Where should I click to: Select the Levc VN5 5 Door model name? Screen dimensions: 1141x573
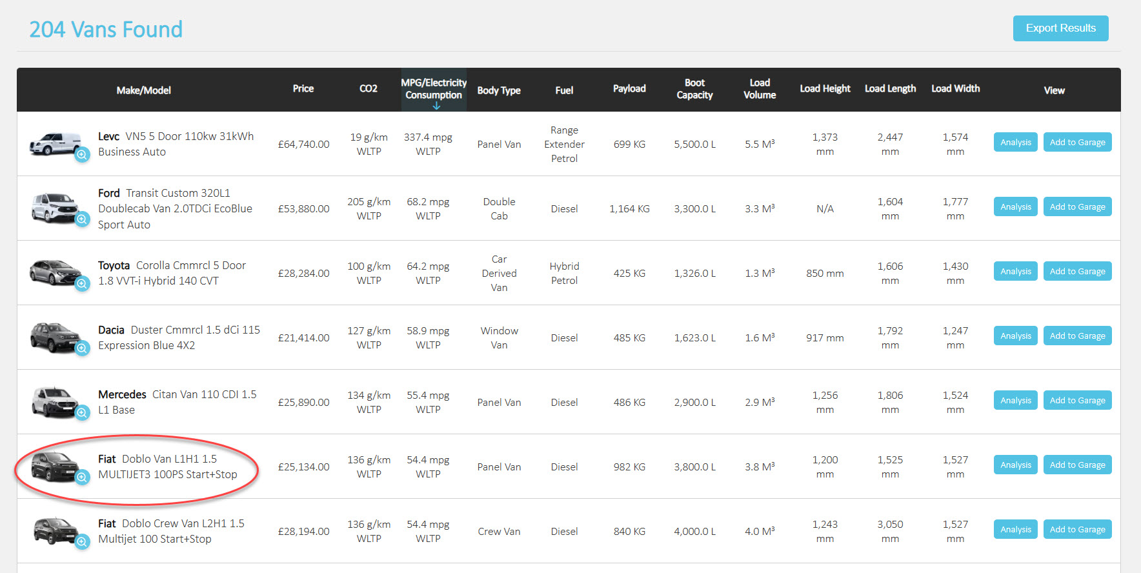tap(176, 144)
